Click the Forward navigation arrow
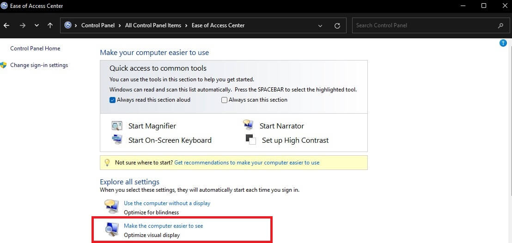Viewport: 512px width, 243px height. [x=23, y=25]
